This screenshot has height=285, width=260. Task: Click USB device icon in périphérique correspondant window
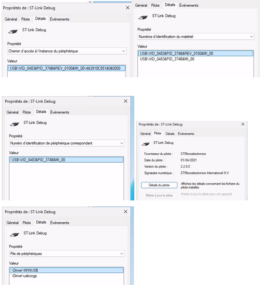(14, 124)
